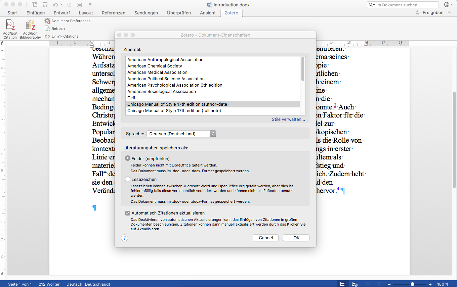Open the Start ribbon tab
The width and height of the screenshot is (457, 287).
tap(12, 13)
